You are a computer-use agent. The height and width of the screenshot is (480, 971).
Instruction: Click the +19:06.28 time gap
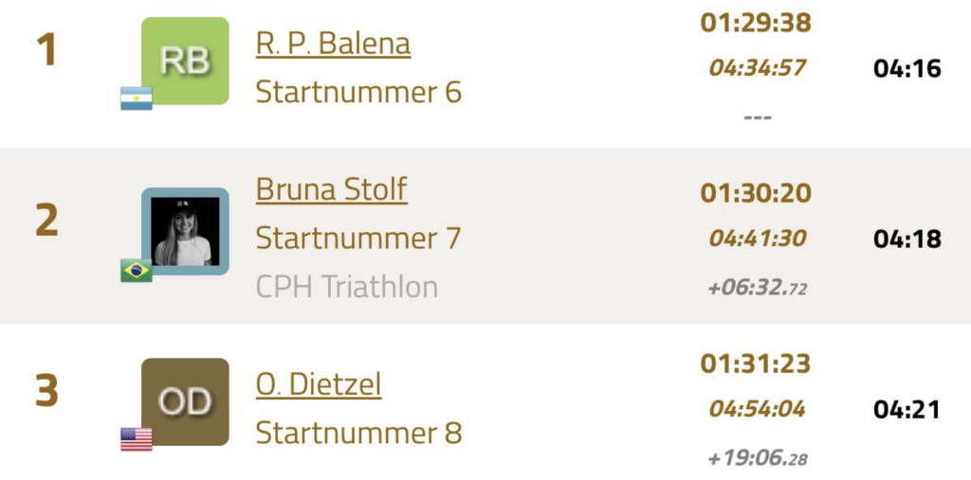[x=757, y=458]
